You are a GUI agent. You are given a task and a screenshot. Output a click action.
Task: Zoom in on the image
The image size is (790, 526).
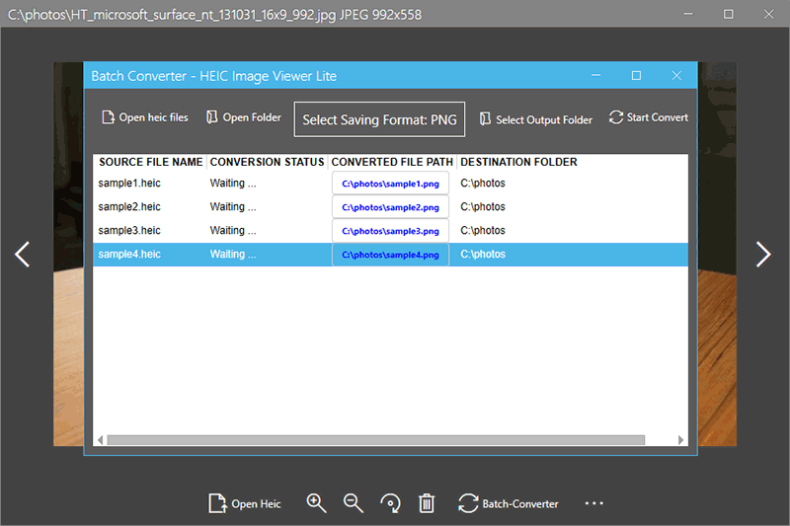tap(316, 503)
